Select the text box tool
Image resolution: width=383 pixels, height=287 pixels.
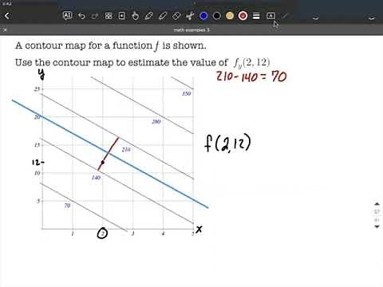point(270,16)
